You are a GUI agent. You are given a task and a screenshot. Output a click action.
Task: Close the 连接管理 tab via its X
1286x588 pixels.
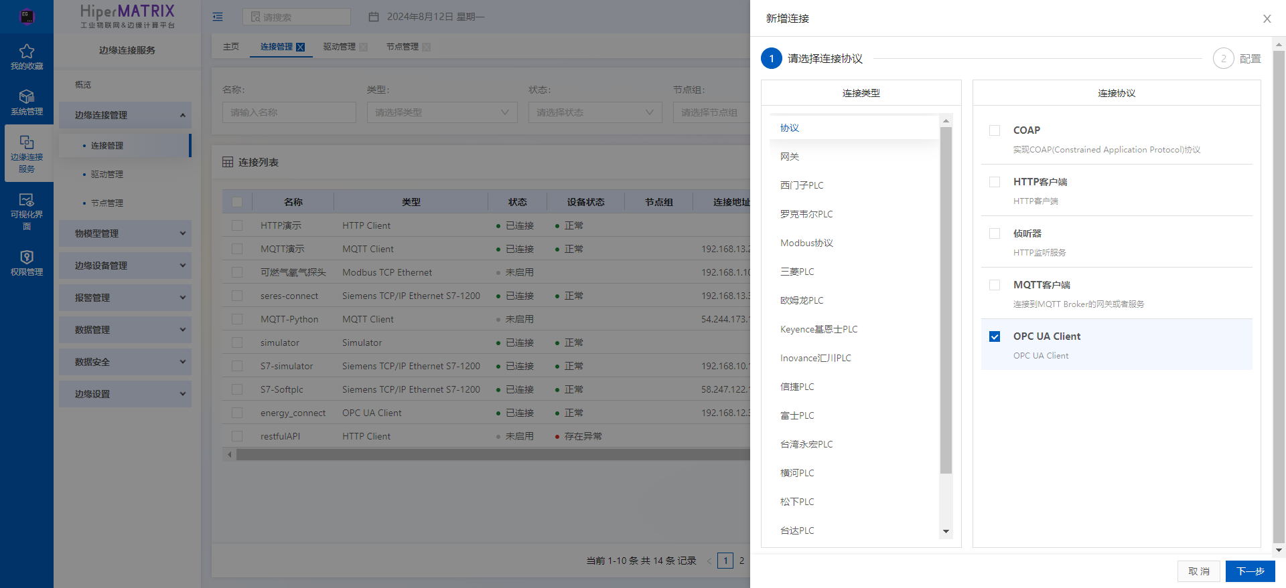tap(300, 47)
